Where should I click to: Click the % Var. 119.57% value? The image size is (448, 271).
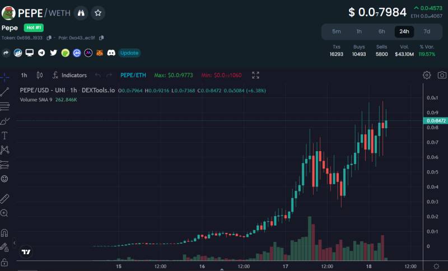[427, 54]
